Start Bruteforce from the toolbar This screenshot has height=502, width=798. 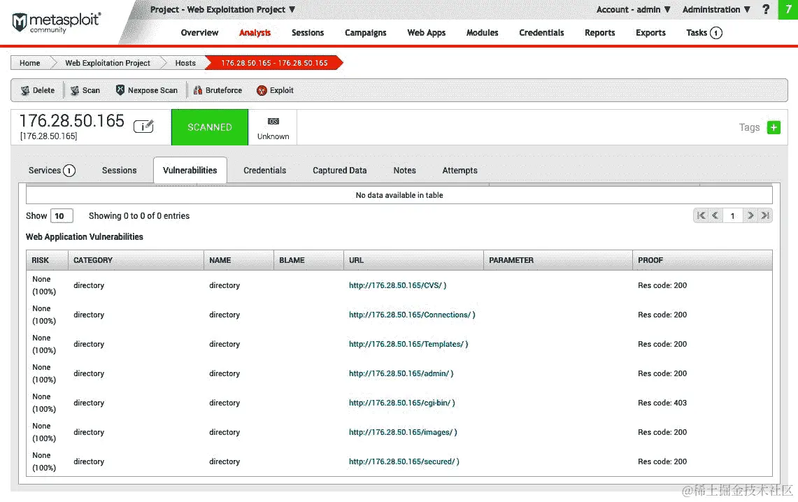218,90
